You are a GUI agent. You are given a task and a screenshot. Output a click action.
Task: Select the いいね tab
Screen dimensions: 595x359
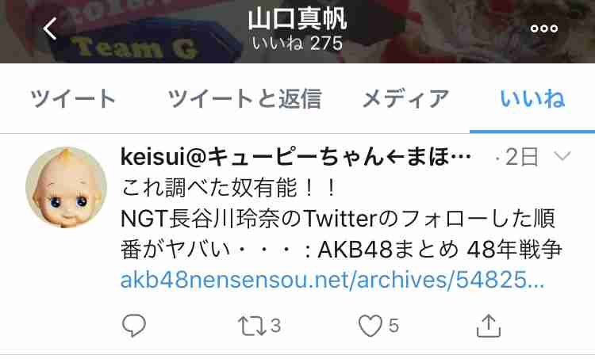[532, 98]
